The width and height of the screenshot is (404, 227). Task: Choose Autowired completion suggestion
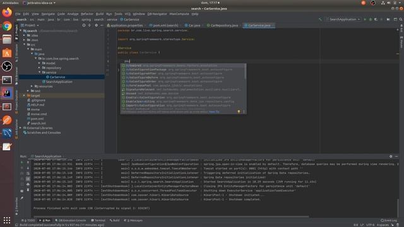tap(183, 66)
